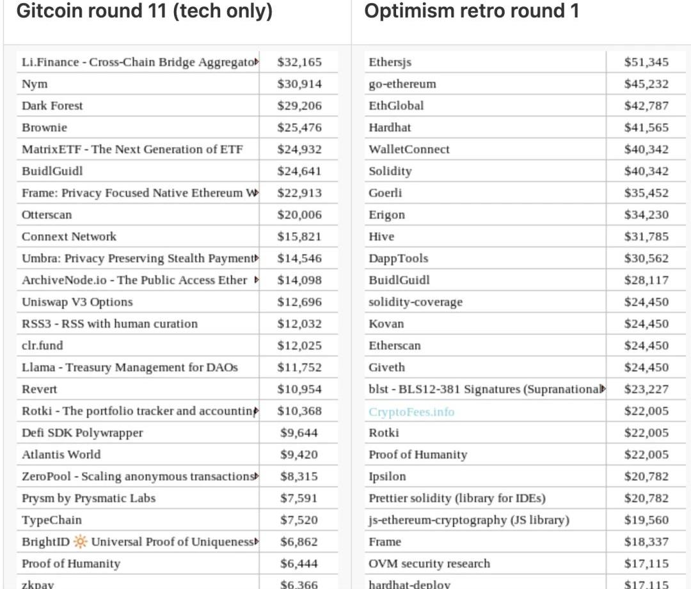Open the CryptoFees.info link
691x589 pixels.
(411, 411)
